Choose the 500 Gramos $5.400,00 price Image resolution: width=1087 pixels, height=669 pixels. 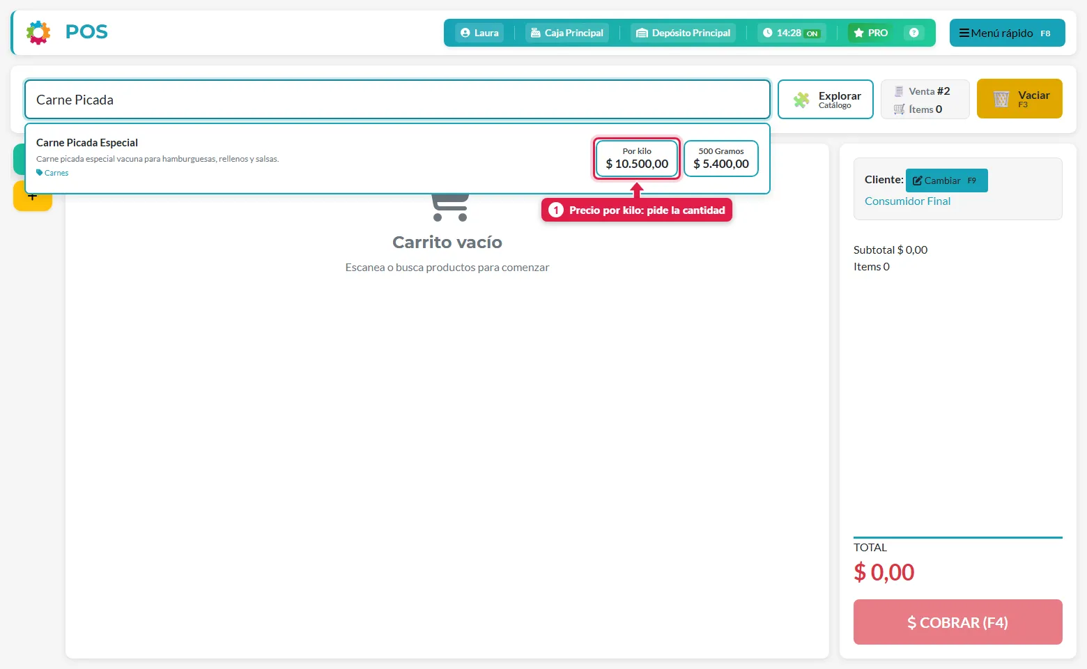pos(721,158)
